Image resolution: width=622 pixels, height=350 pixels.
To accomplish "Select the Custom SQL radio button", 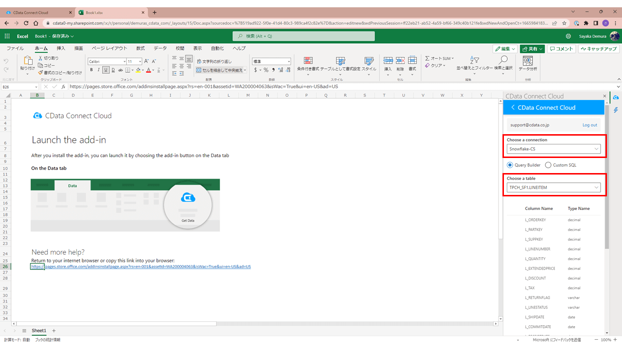I will coord(548,165).
